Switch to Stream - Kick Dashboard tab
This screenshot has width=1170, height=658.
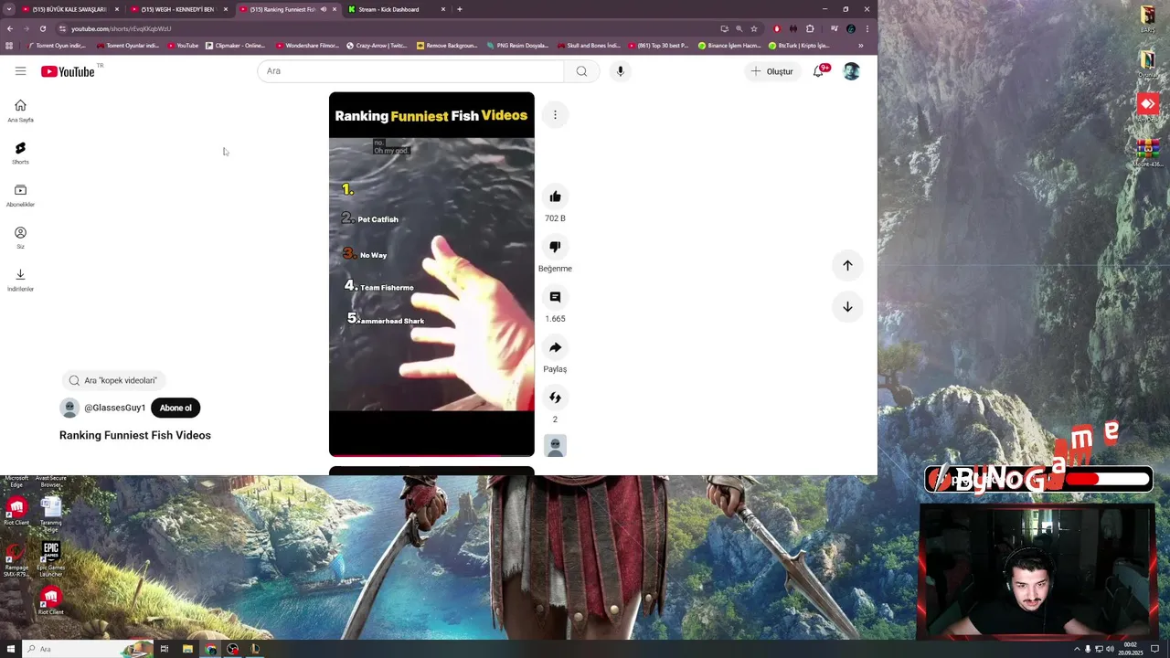tap(398, 9)
